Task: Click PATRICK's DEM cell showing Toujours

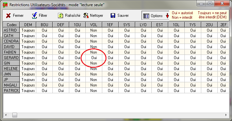Action: (28, 90)
